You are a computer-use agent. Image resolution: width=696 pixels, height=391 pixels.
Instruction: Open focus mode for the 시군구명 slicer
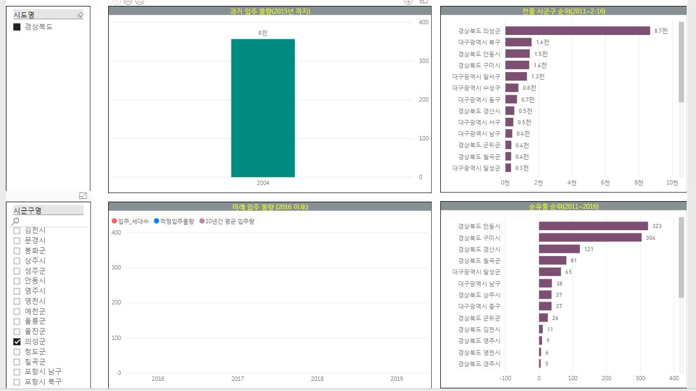(x=82, y=196)
